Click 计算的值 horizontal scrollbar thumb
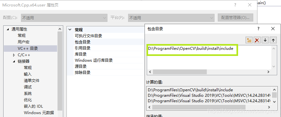 [199, 107]
